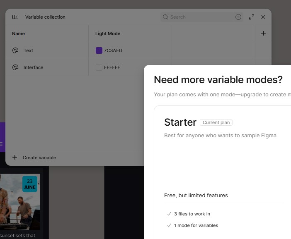Image resolution: width=291 pixels, height=239 pixels.
Task: Edit the FFFFFF hex value
Action: click(112, 67)
